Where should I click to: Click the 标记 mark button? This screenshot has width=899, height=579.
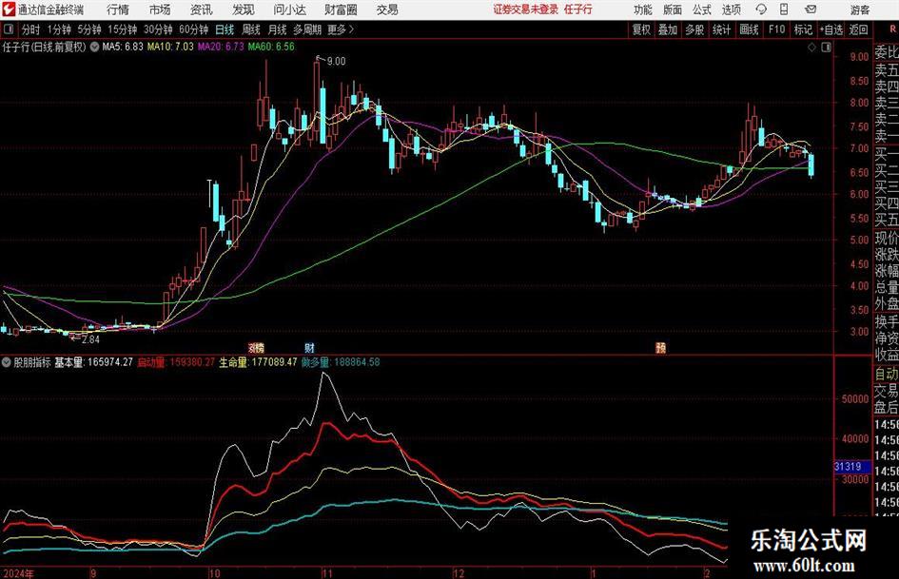pos(803,29)
